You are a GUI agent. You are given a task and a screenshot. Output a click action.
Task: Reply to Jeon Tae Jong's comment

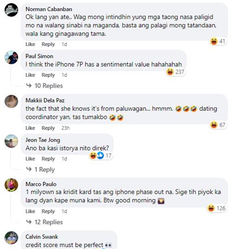point(48,158)
